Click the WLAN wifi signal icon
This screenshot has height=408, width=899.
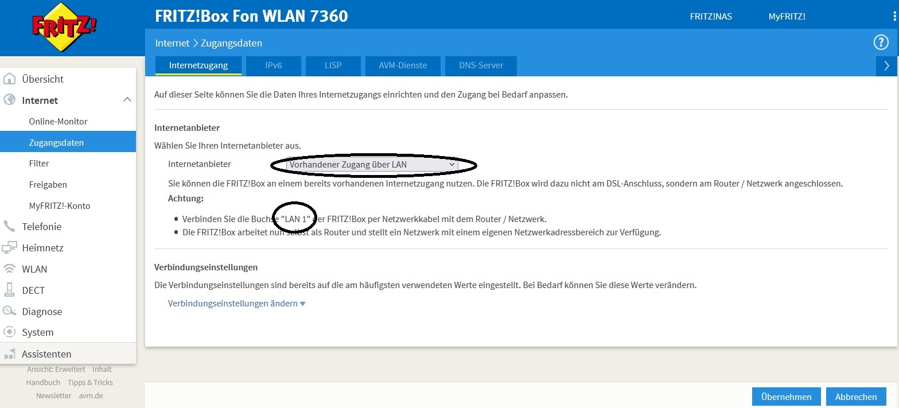[9, 269]
